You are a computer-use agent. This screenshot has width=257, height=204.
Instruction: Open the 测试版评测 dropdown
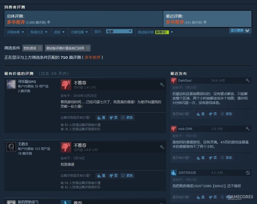pos(155,32)
